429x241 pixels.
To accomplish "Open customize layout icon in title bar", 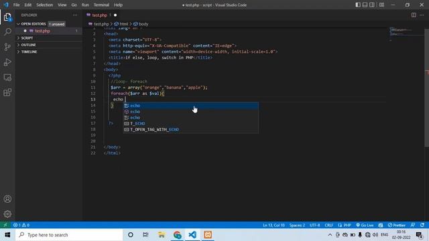I will pyautogui.click(x=381, y=5).
